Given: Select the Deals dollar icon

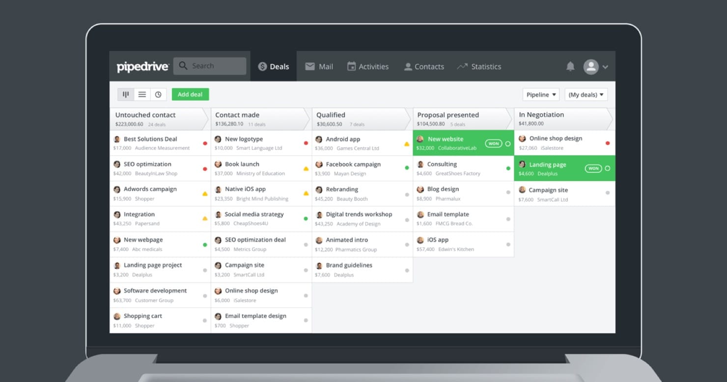Looking at the screenshot, I should pos(262,66).
